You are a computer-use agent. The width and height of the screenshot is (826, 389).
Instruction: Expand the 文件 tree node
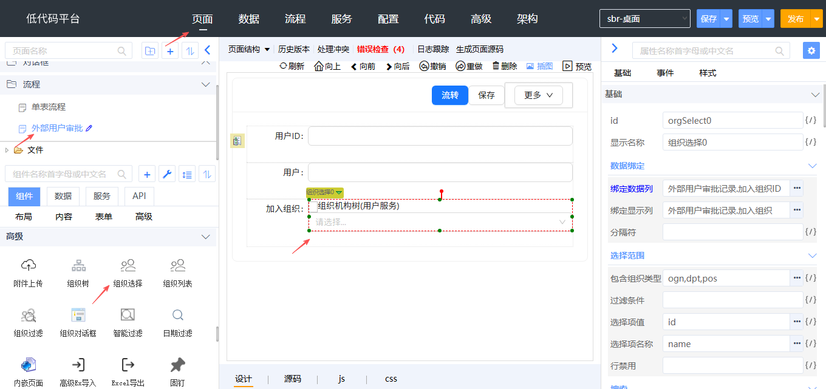pyautogui.click(x=7, y=150)
